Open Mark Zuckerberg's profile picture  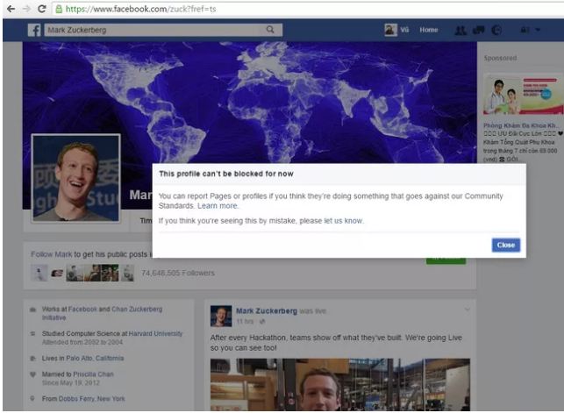pos(76,178)
